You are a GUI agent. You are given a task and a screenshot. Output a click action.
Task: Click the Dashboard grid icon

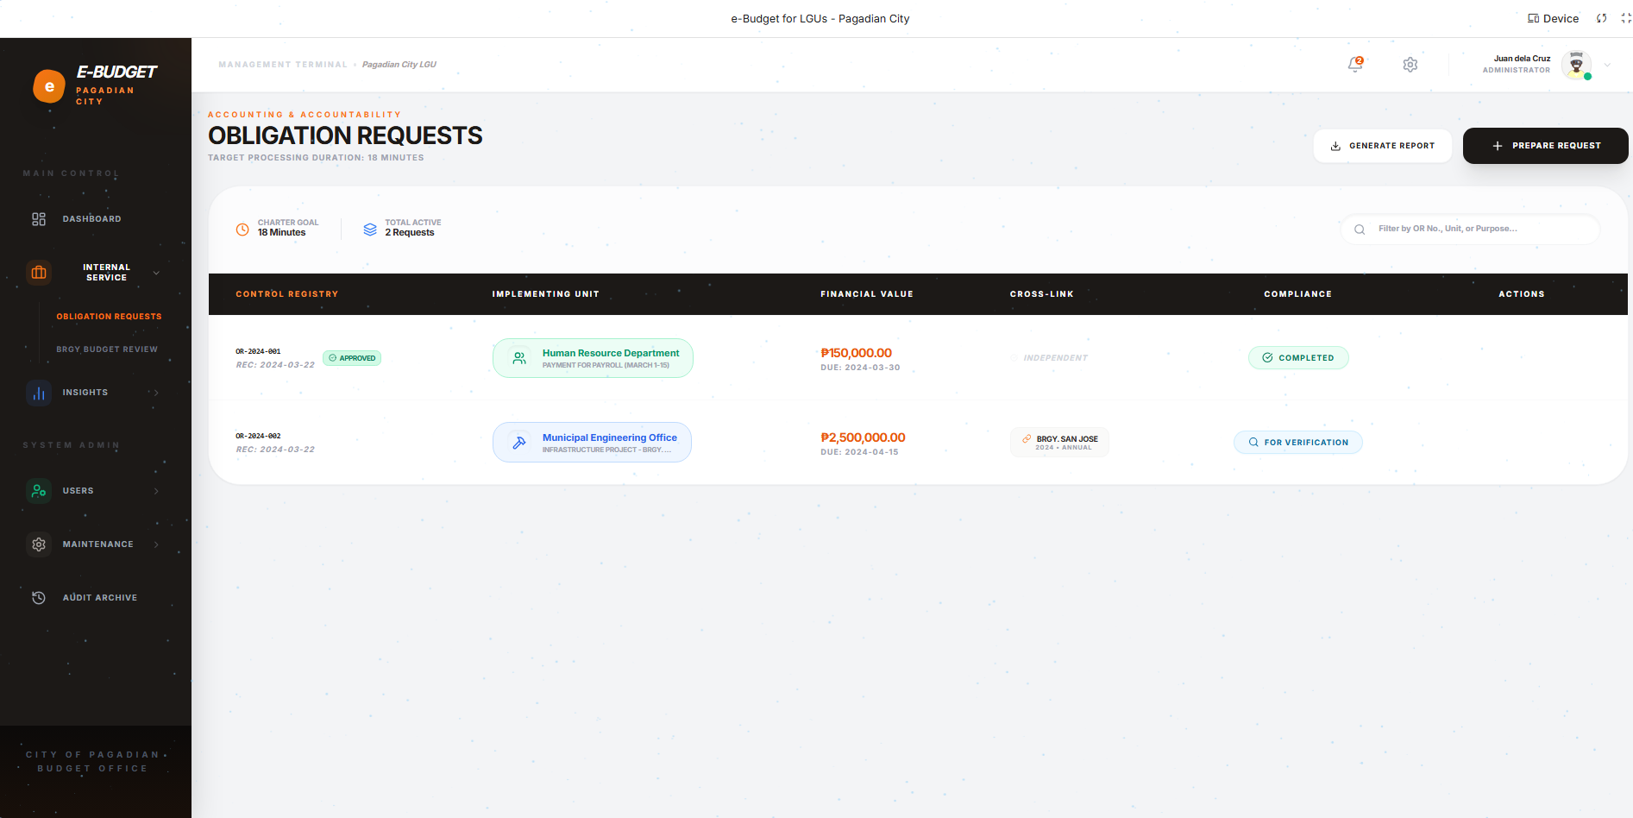[x=39, y=219]
